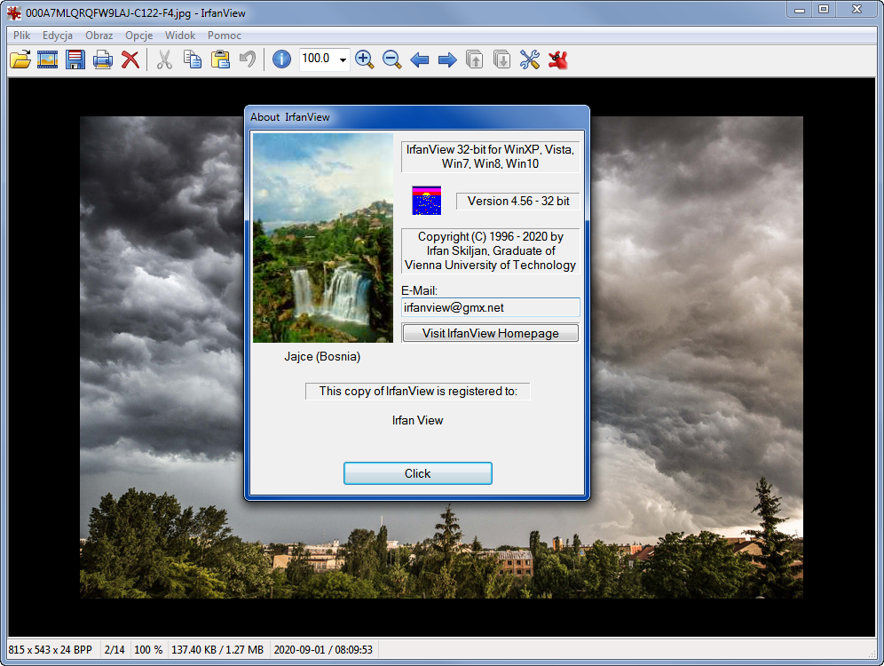Click the About IrfanView dialog title bar
The width and height of the screenshot is (884, 666).
click(417, 116)
